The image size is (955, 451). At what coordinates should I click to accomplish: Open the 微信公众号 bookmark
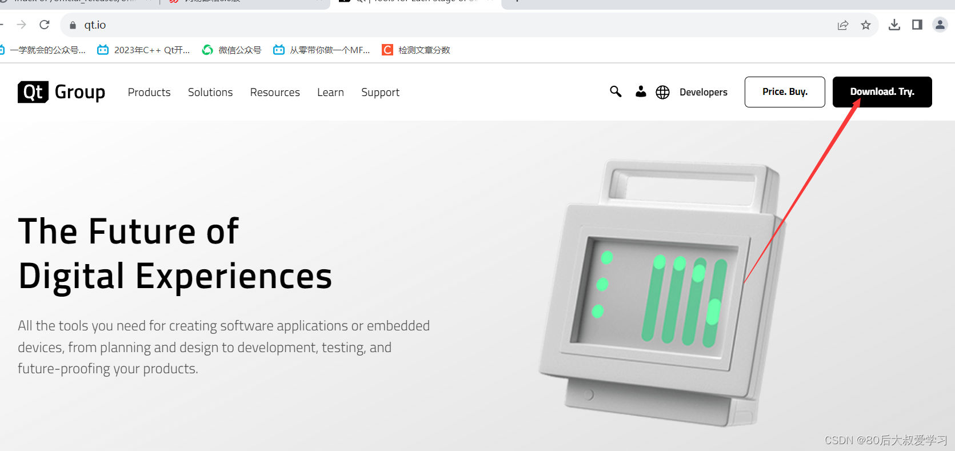[x=231, y=50]
